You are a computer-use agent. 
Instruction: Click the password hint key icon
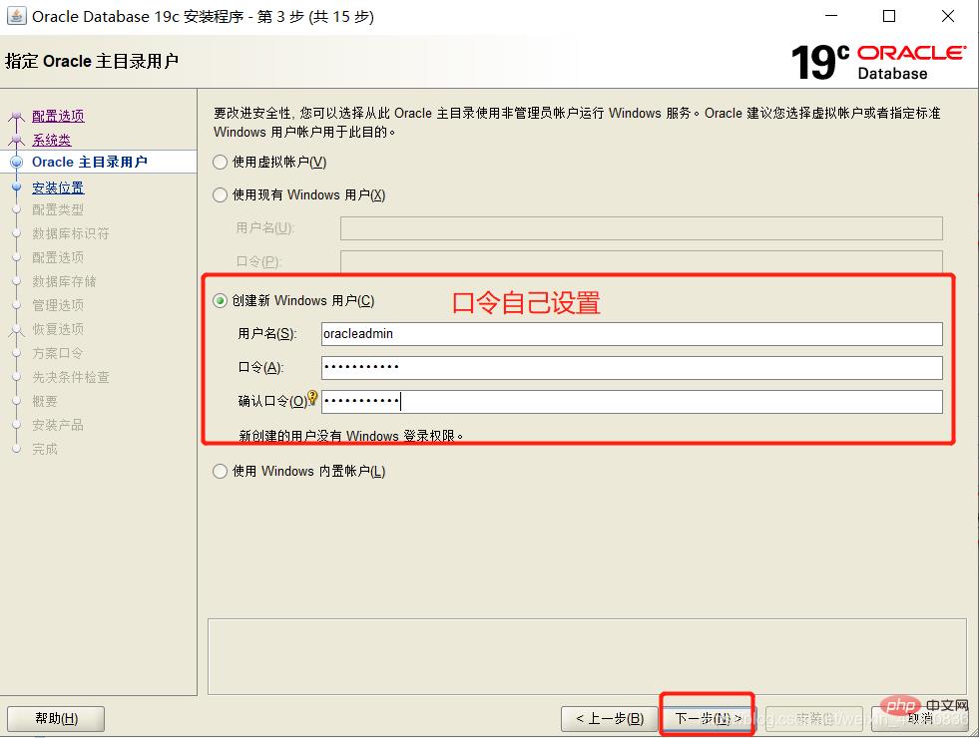point(312,397)
